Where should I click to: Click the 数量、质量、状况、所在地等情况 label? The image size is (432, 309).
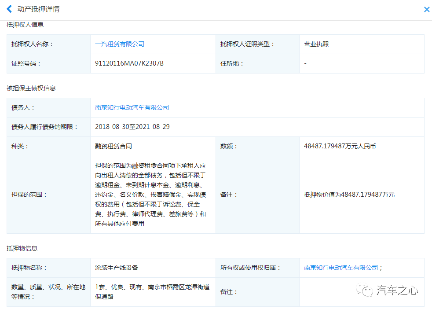[48, 292]
